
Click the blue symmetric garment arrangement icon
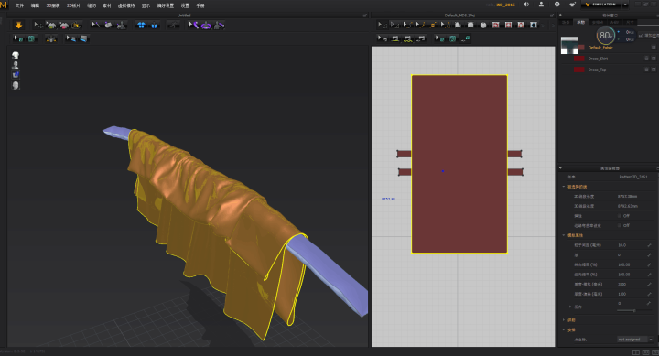point(141,26)
